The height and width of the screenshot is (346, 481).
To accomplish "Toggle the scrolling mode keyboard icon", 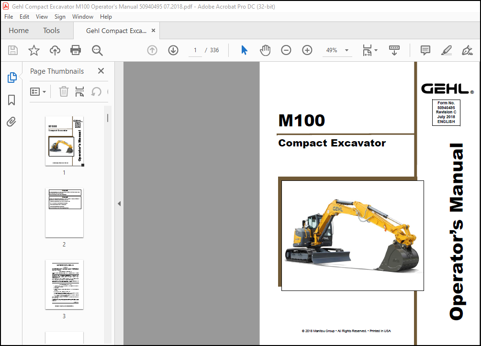I will [394, 50].
